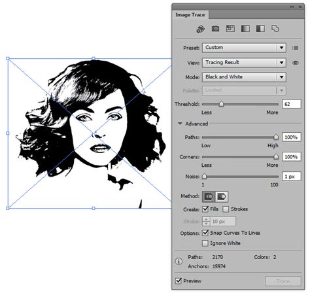The image size is (310, 295).
Task: Select the Low Color preset icon
Action: (230, 29)
